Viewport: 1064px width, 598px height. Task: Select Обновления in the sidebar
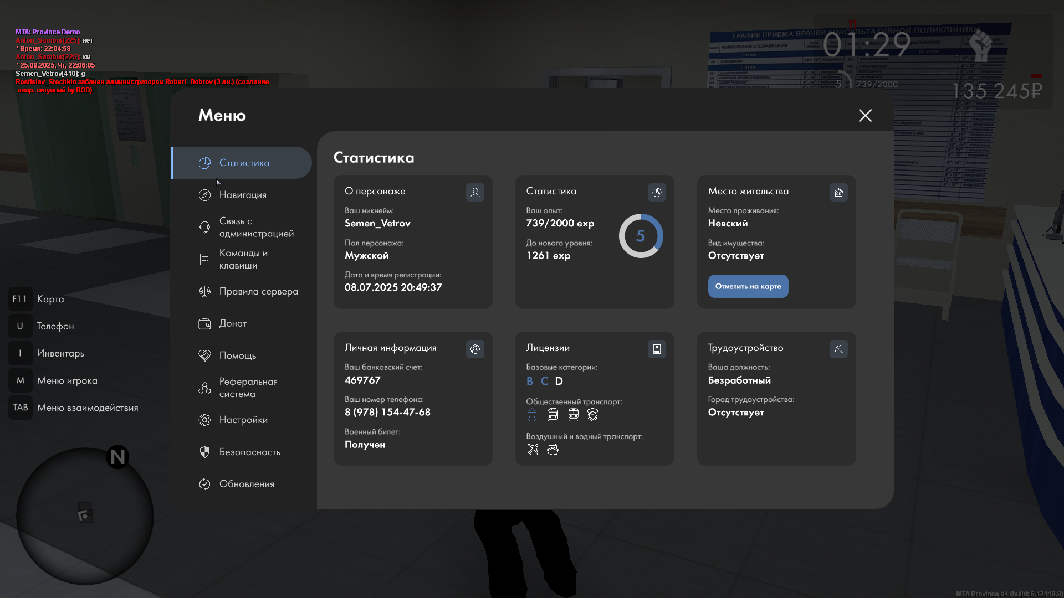pyautogui.click(x=247, y=484)
